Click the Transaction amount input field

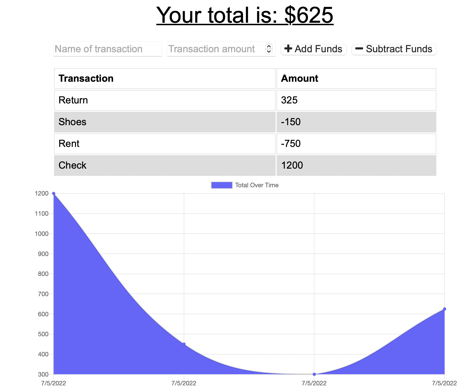(x=215, y=49)
